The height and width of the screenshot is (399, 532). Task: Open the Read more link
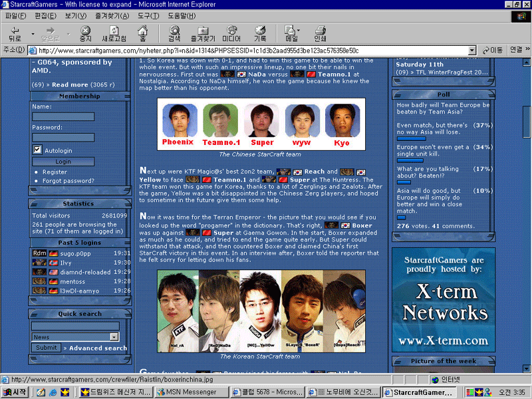(70, 85)
